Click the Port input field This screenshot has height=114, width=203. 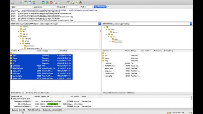coord(89,7)
